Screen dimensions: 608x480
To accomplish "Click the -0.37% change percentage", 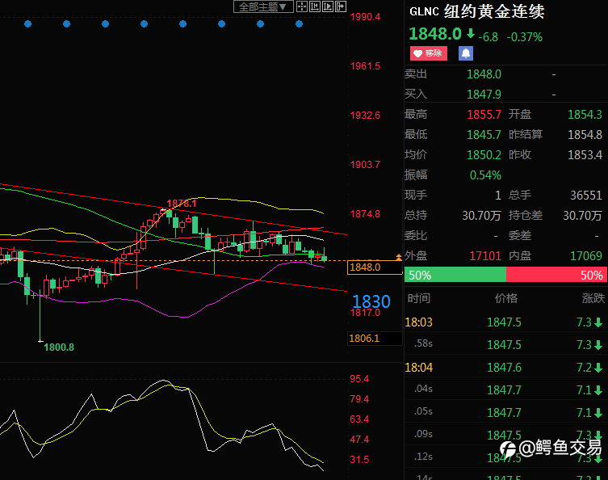I will [525, 37].
